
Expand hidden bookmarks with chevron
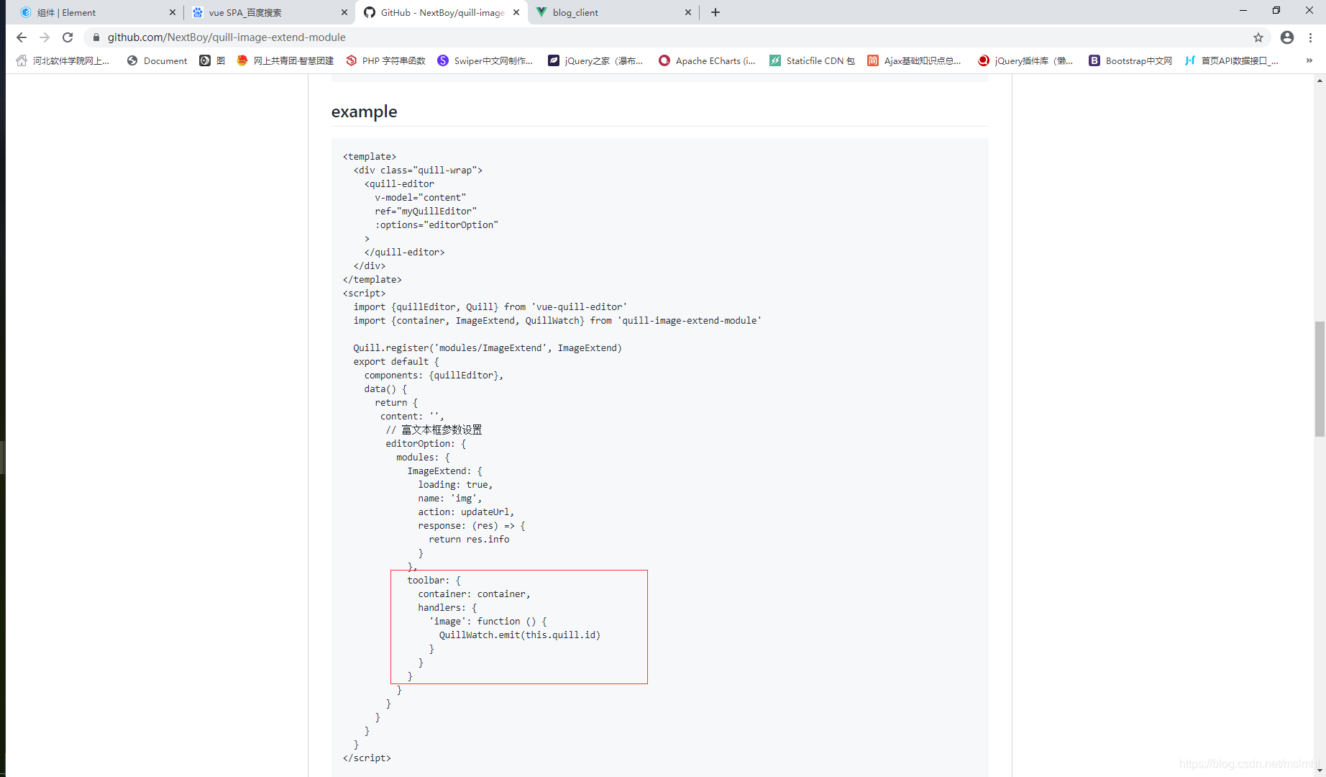[1309, 61]
